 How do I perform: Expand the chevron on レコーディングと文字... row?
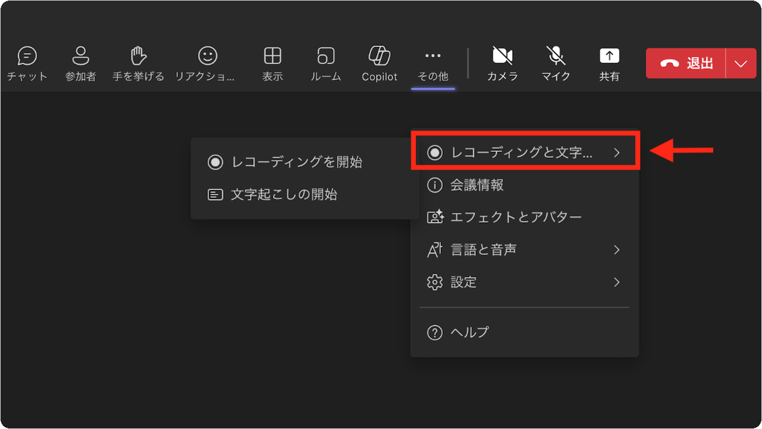(x=617, y=153)
